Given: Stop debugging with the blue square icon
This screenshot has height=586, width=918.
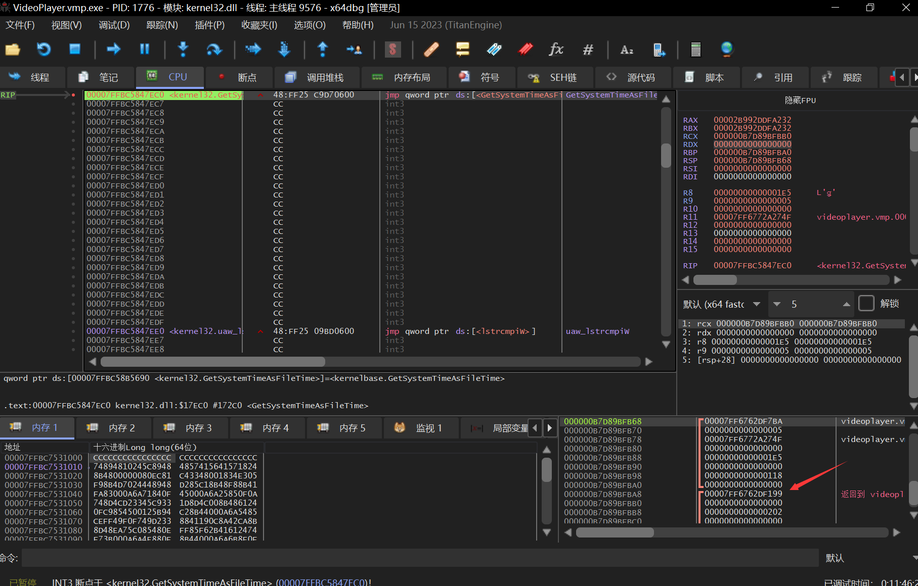Looking at the screenshot, I should coord(75,49).
